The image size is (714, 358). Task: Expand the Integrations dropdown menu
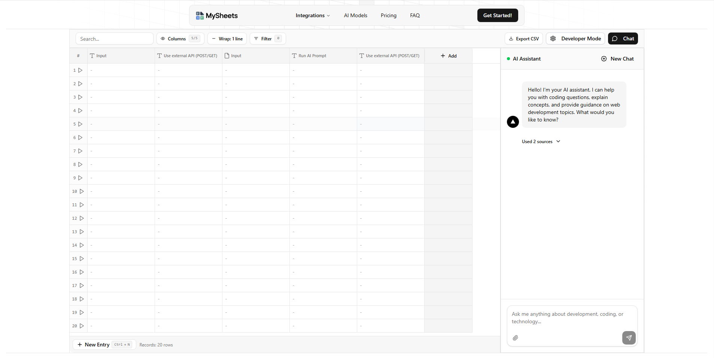pyautogui.click(x=313, y=15)
